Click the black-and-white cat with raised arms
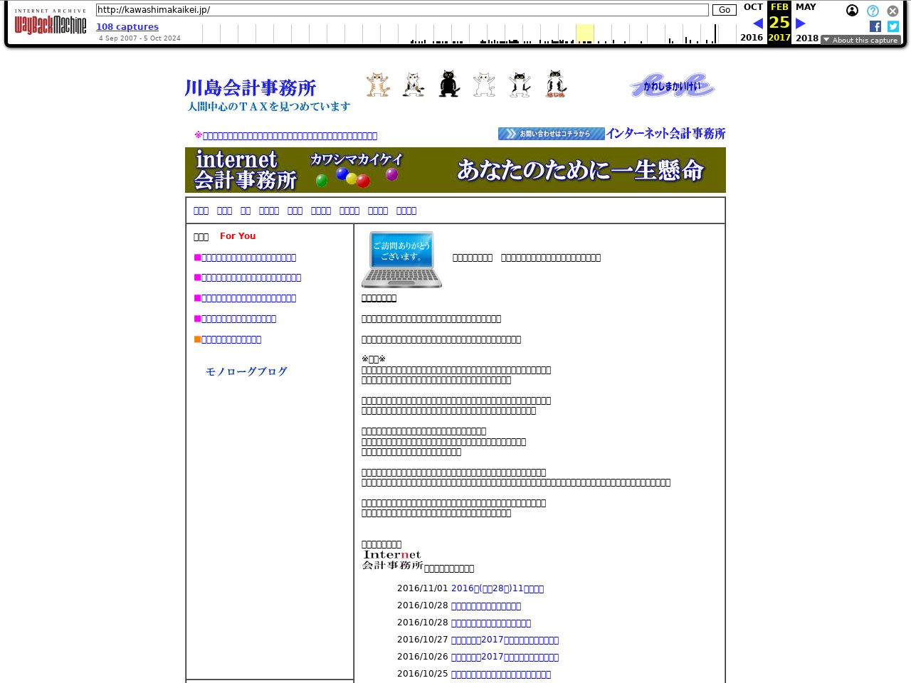Screen dimensions: 911x683 click(520, 84)
